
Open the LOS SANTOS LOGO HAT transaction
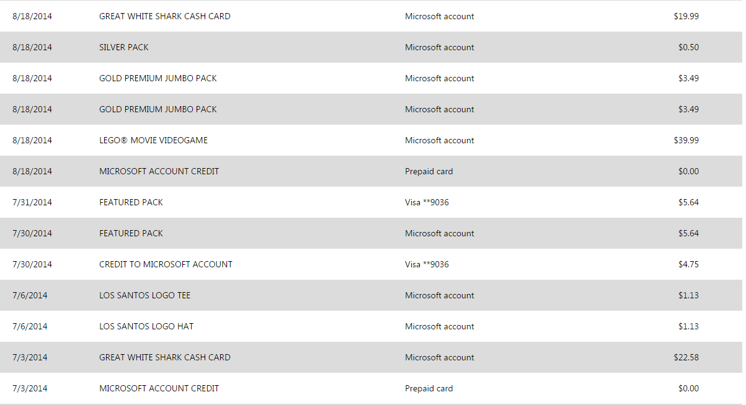pos(146,326)
